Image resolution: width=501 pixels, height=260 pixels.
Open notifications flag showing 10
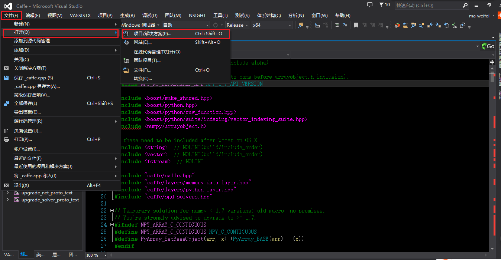tap(385, 5)
